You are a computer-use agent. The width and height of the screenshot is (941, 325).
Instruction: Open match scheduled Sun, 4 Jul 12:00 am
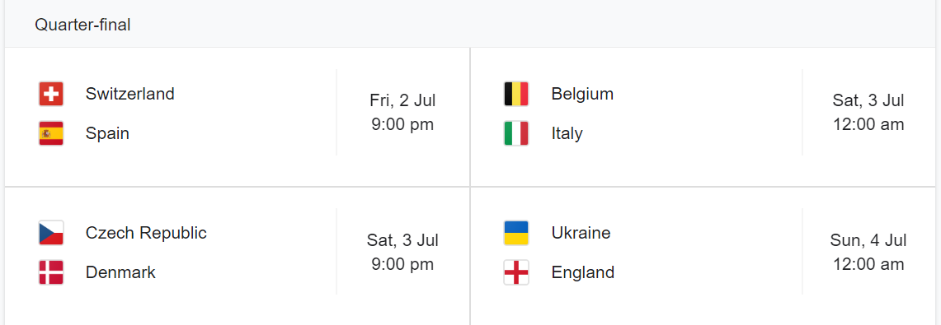(x=703, y=256)
